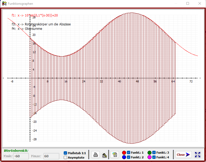
Task: Click the red color circle for function 1
Action: (124, 153)
